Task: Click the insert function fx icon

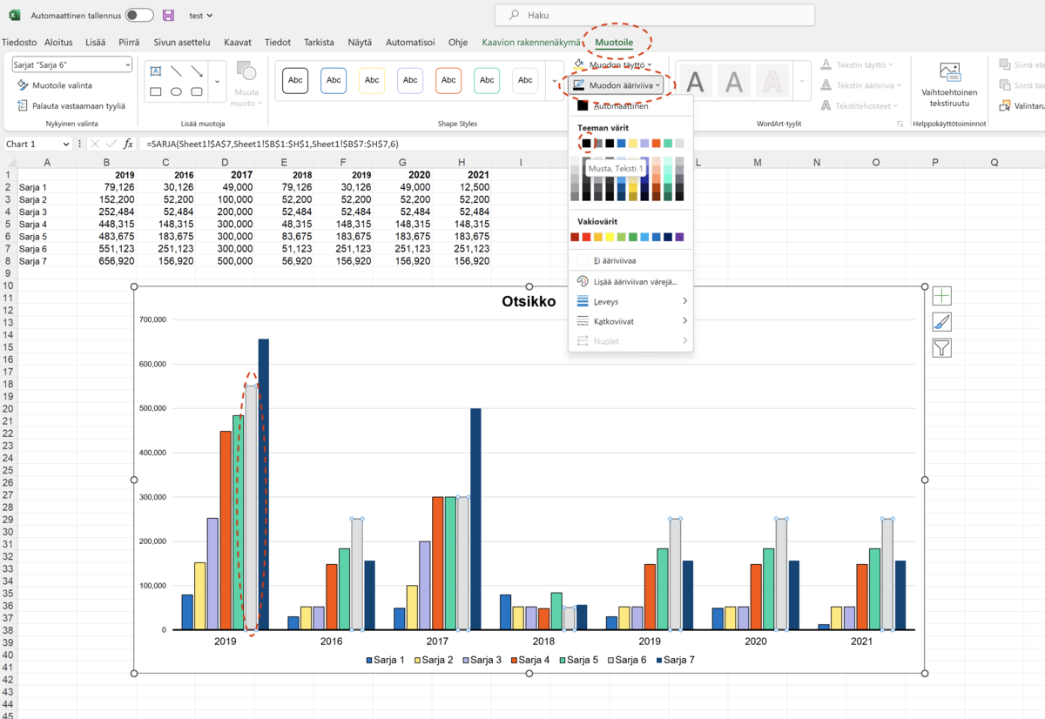Action: click(128, 144)
